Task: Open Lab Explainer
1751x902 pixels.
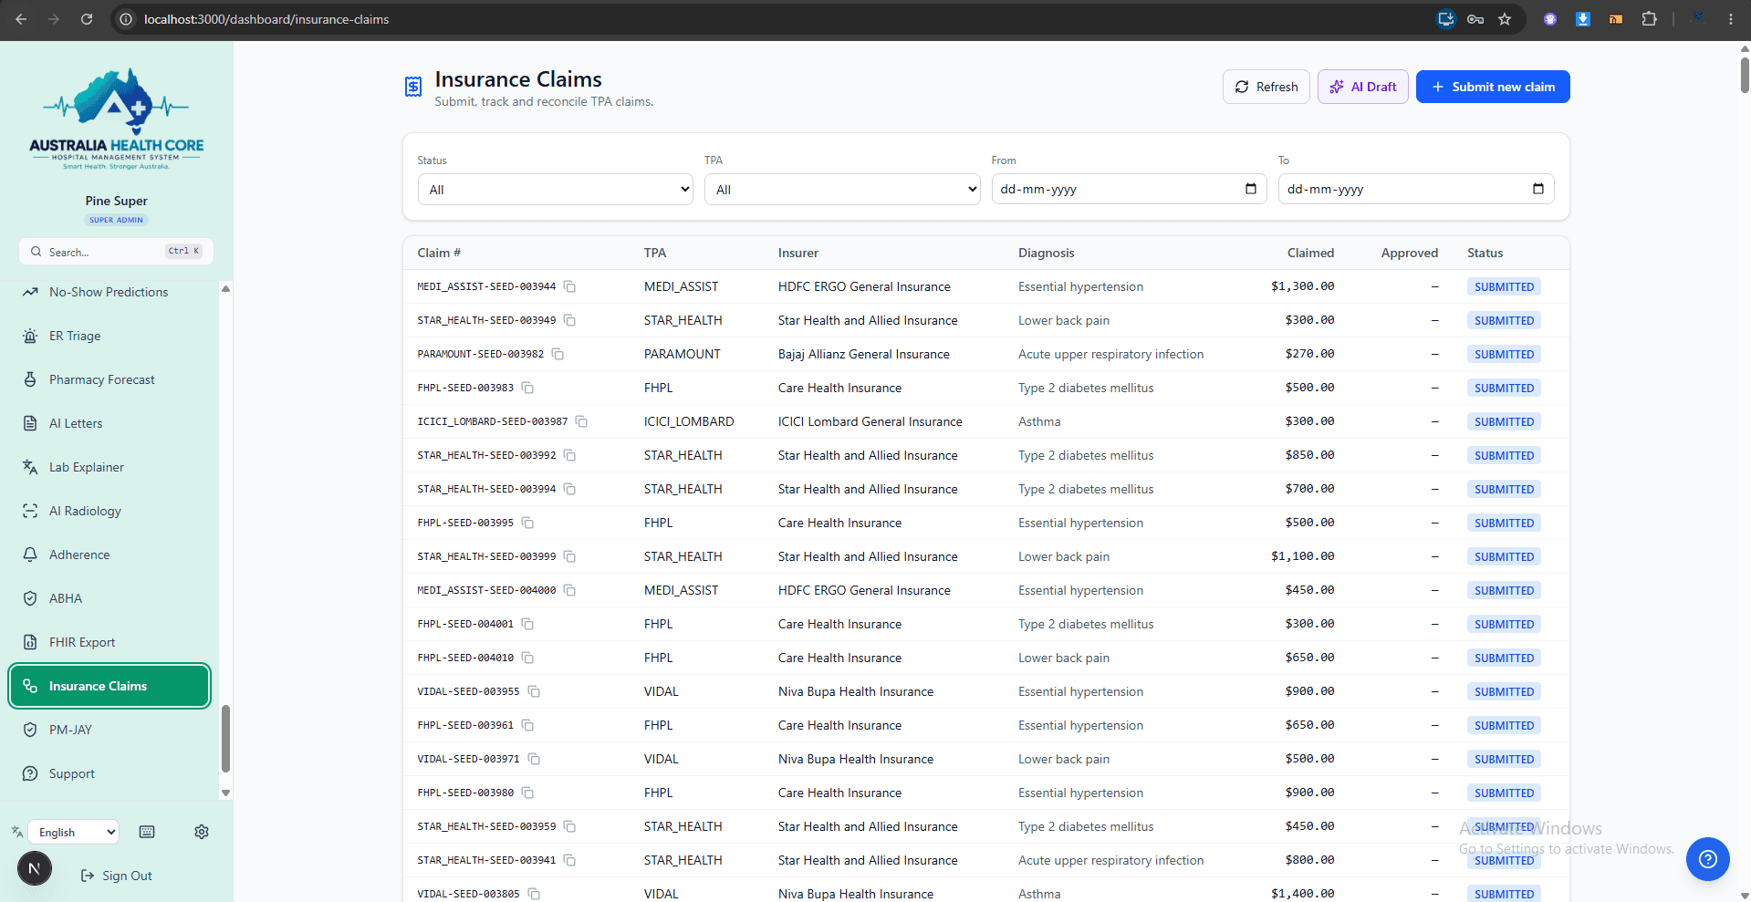Action: tap(109, 467)
